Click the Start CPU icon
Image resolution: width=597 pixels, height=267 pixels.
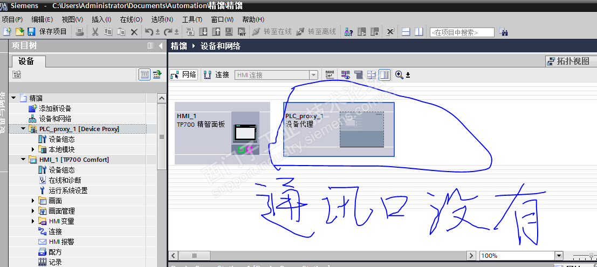coord(362,32)
